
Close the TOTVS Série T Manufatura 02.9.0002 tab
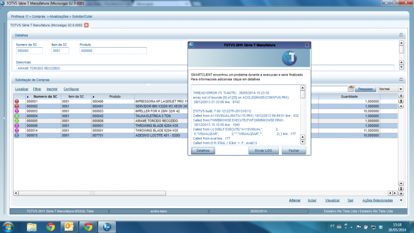[x=86, y=25]
